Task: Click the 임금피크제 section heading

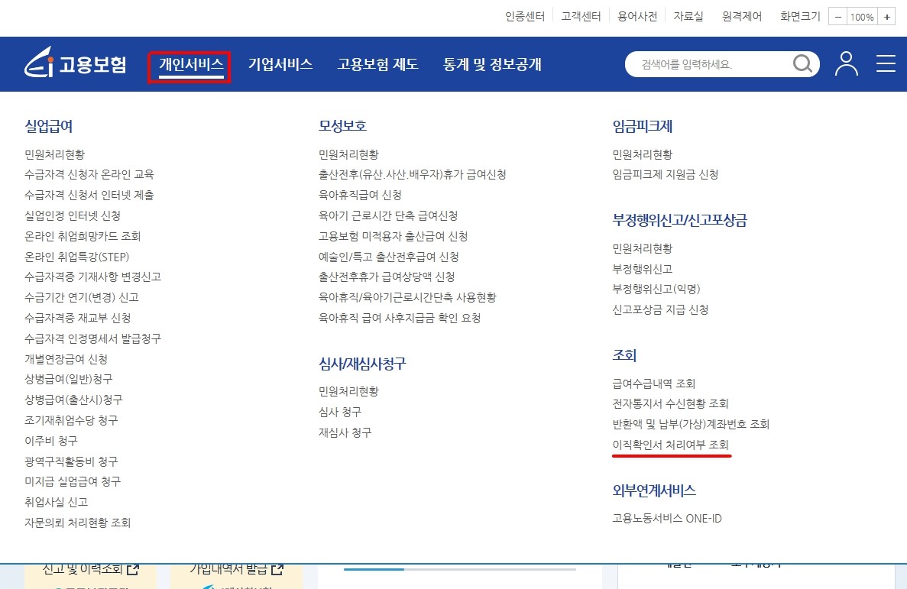Action: [642, 126]
